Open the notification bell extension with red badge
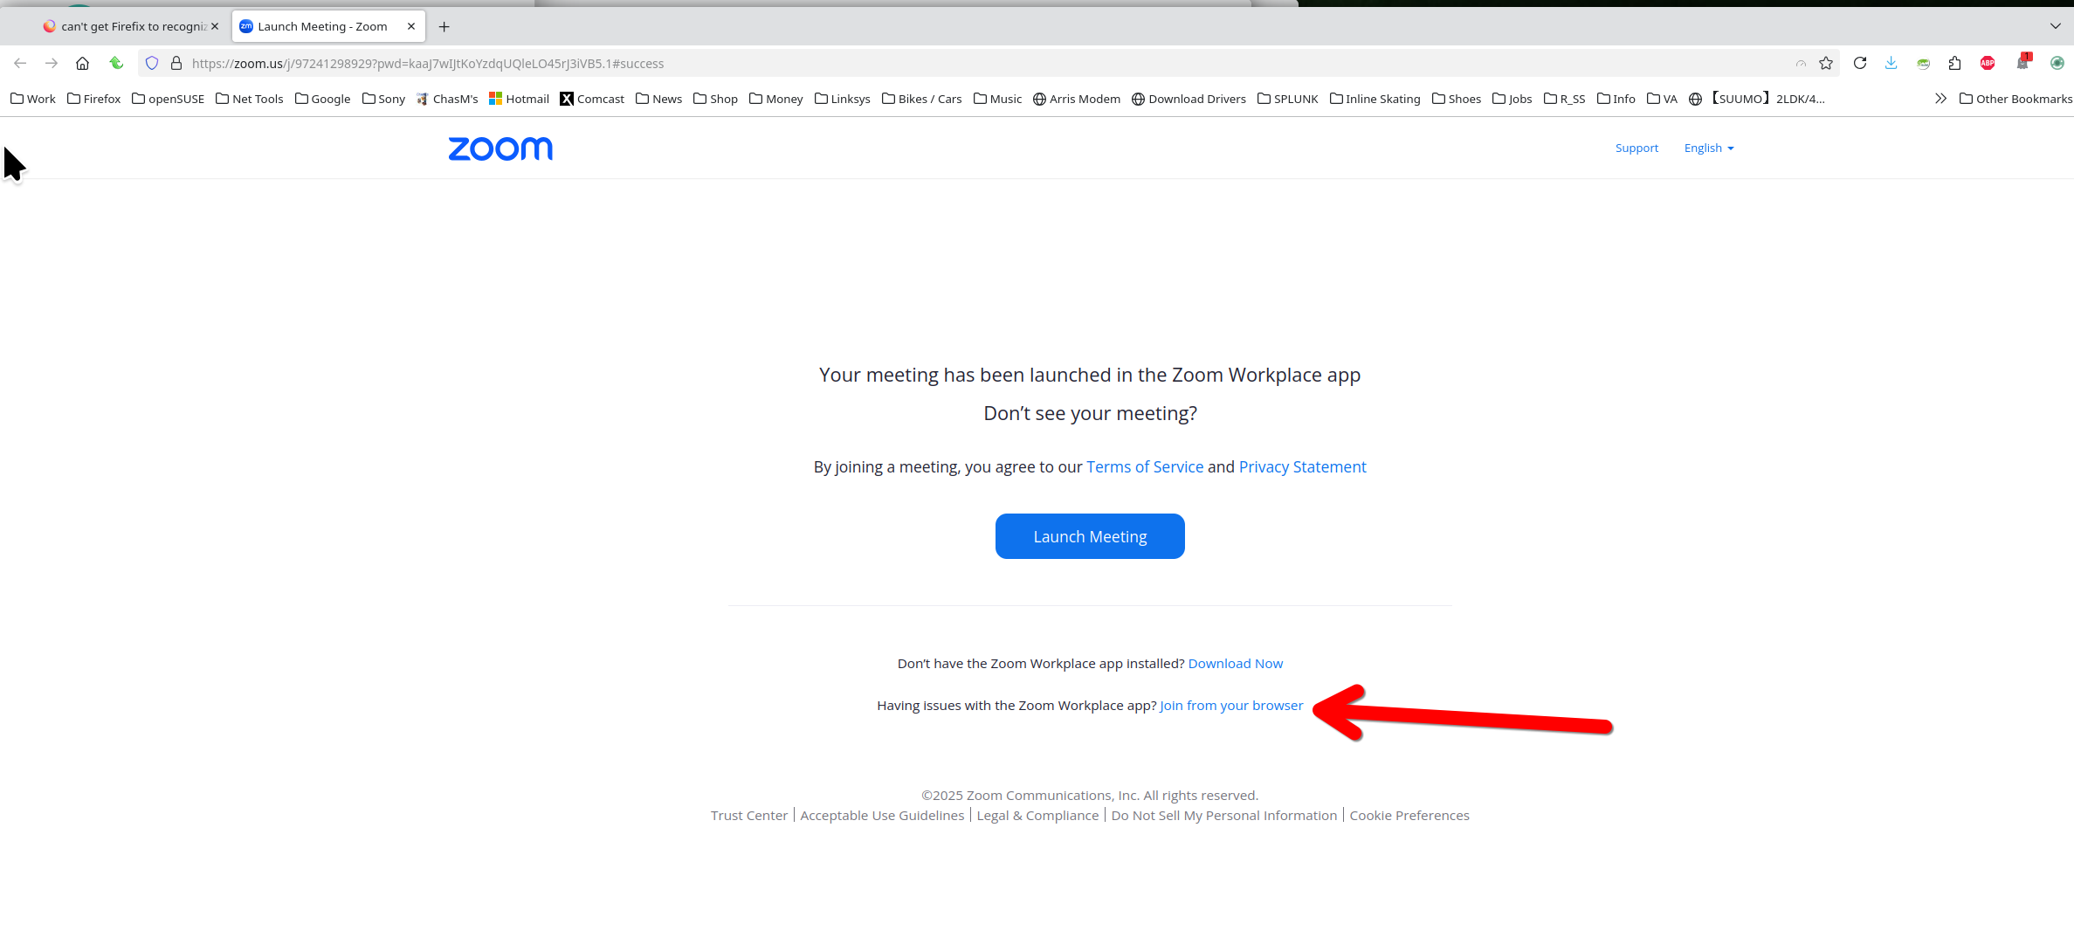This screenshot has width=2074, height=938. click(x=2023, y=62)
